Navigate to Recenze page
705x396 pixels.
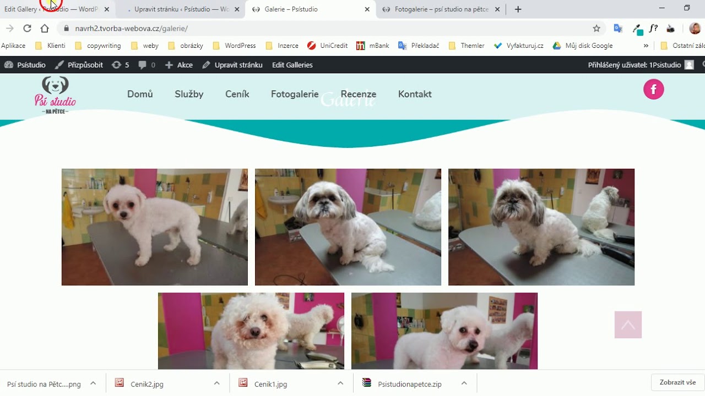[359, 94]
